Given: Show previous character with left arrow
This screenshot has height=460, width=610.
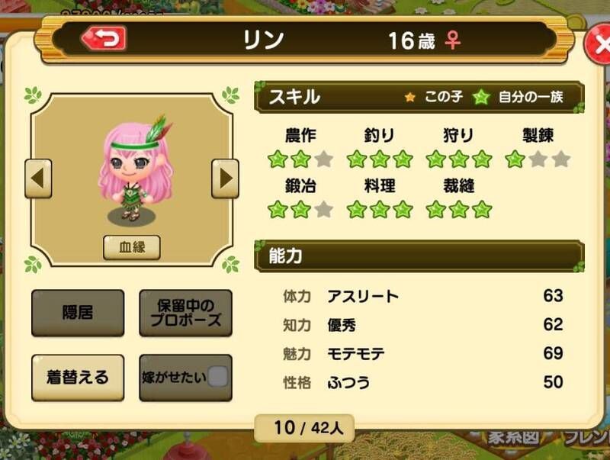Looking at the screenshot, I should [39, 179].
